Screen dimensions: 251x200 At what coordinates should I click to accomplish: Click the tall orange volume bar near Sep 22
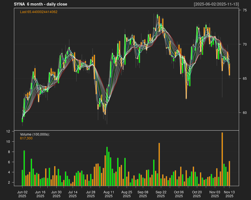[159, 164]
